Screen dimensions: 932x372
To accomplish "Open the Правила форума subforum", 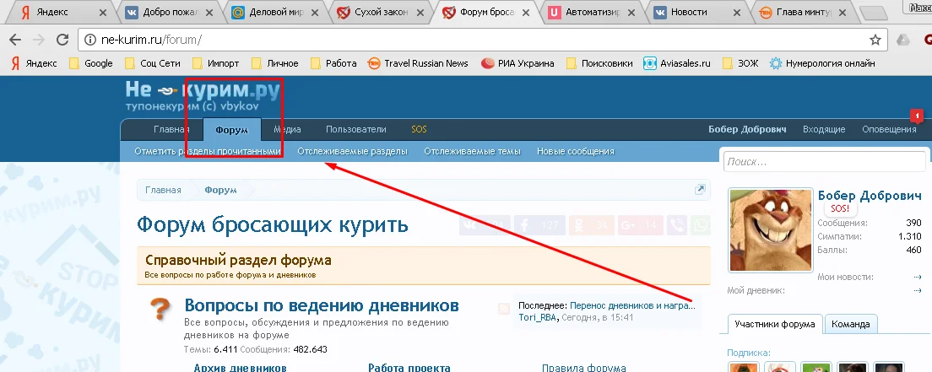I will click(x=583, y=368).
